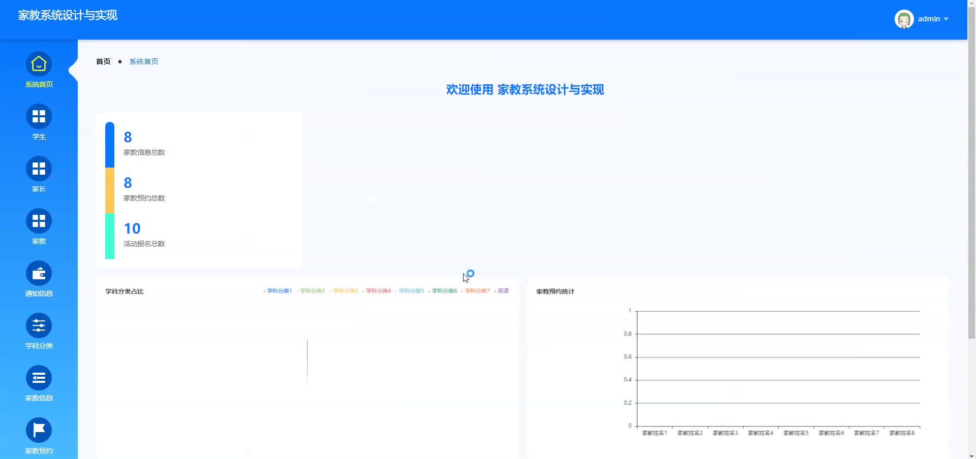The height and width of the screenshot is (459, 976).
Task: Click the 系统首页 breadcrumb link
Action: point(144,61)
